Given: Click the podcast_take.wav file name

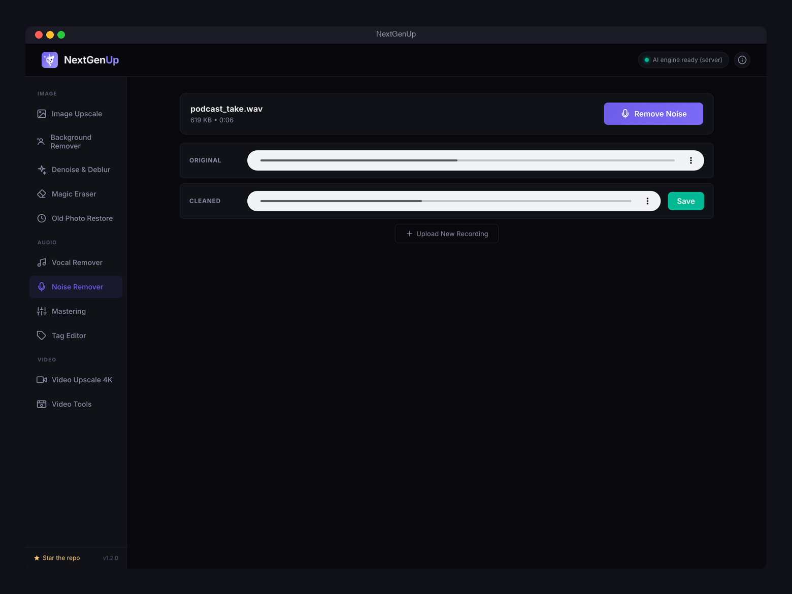Looking at the screenshot, I should (226, 109).
